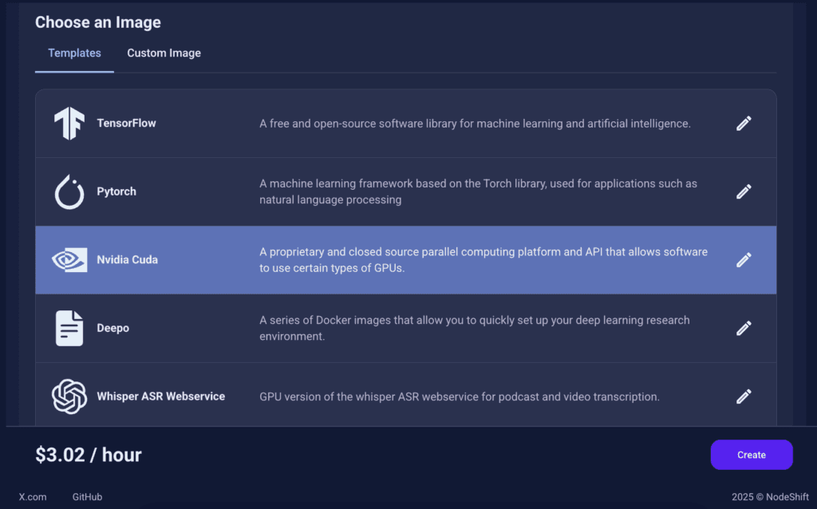Click the Create button
This screenshot has height=509, width=817.
[x=752, y=455]
